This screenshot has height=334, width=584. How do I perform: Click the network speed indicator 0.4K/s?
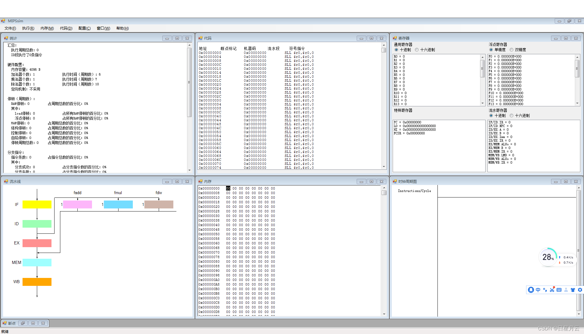566,258
